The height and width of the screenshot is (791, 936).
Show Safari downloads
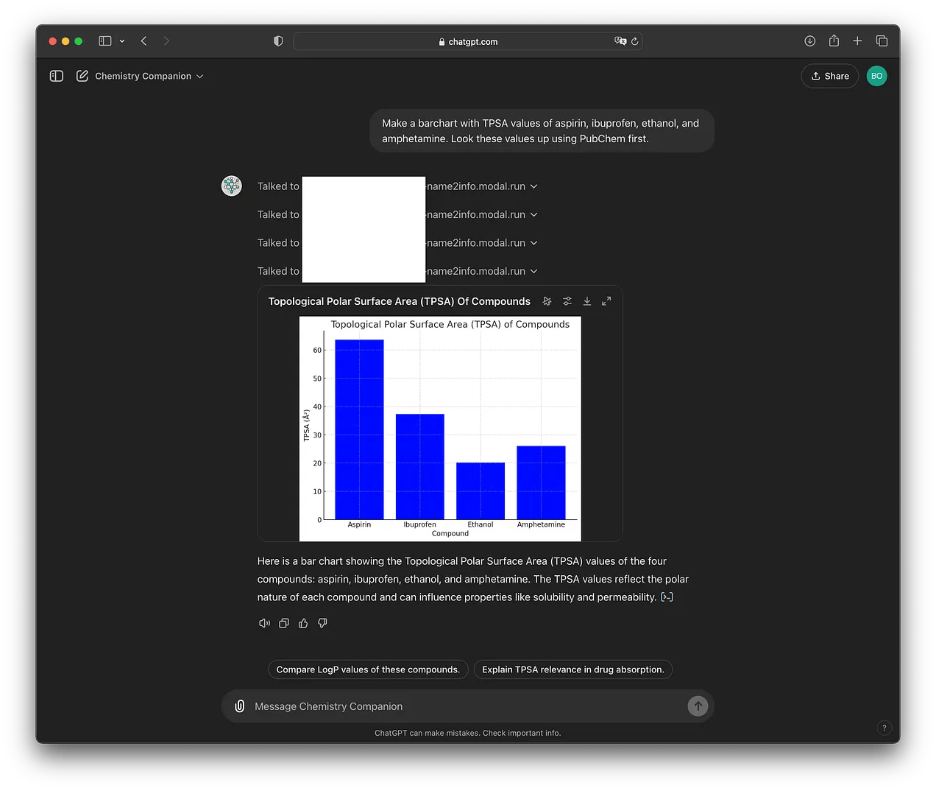pos(809,41)
